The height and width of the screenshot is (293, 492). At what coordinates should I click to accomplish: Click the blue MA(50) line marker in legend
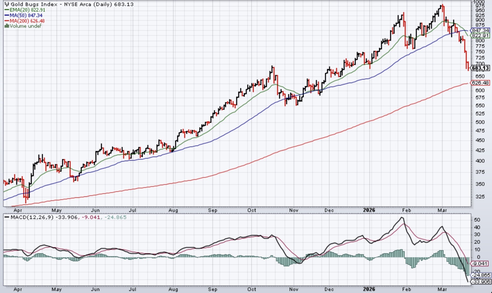click(7, 16)
